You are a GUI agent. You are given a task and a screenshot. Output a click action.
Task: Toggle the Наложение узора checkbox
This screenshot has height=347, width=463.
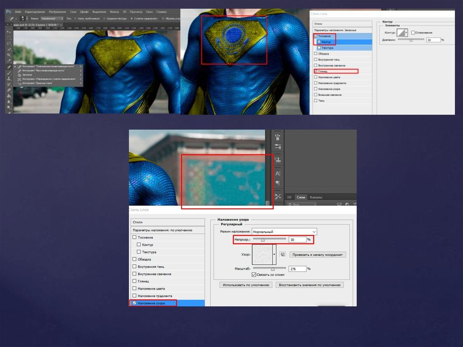click(134, 303)
